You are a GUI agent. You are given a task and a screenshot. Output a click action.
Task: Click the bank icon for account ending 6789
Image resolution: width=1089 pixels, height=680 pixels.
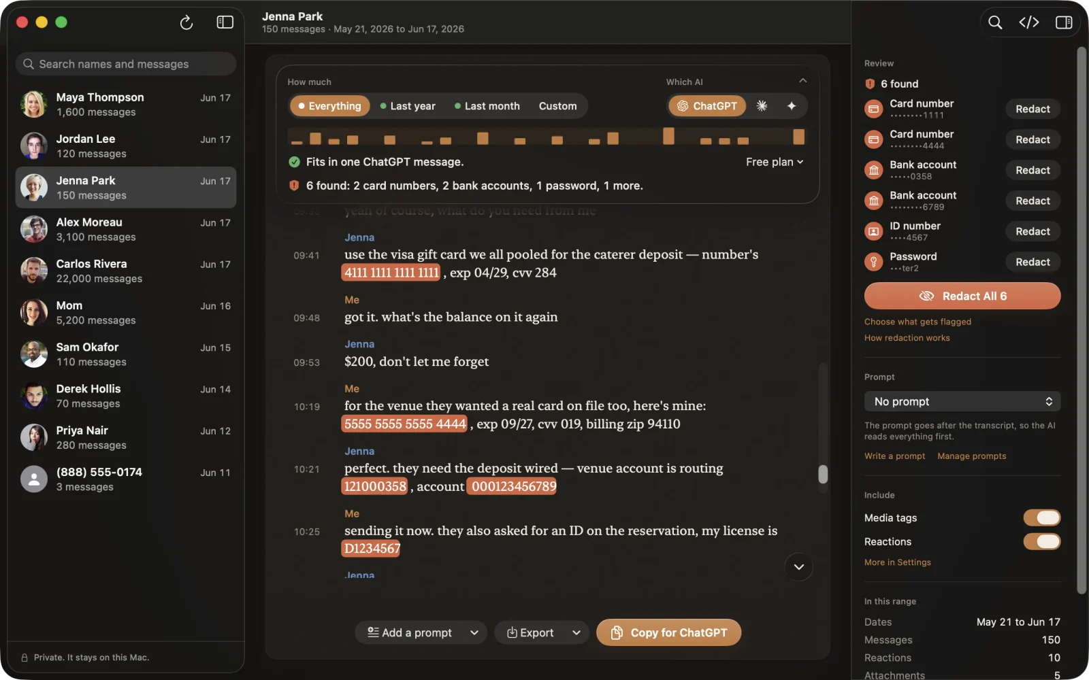pos(873,201)
